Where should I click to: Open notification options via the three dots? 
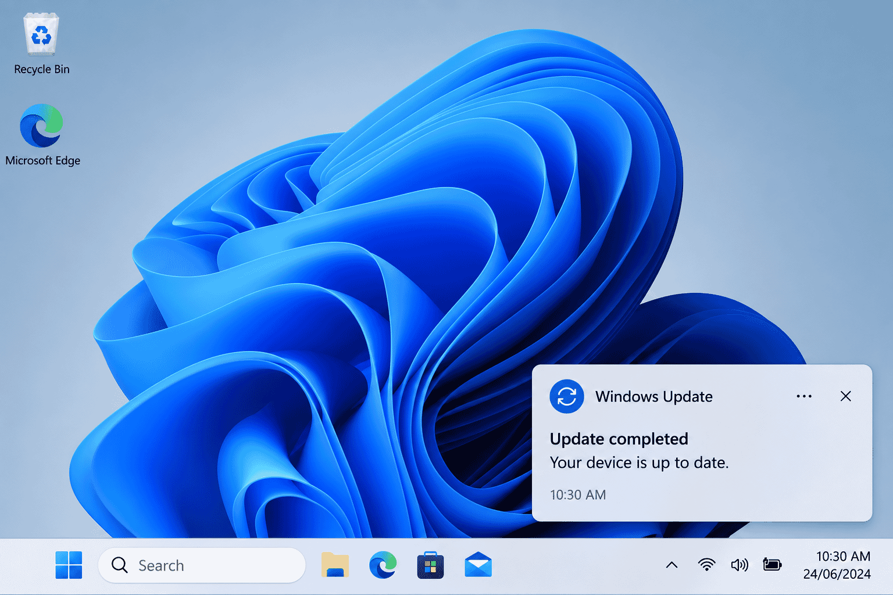pyautogui.click(x=804, y=396)
